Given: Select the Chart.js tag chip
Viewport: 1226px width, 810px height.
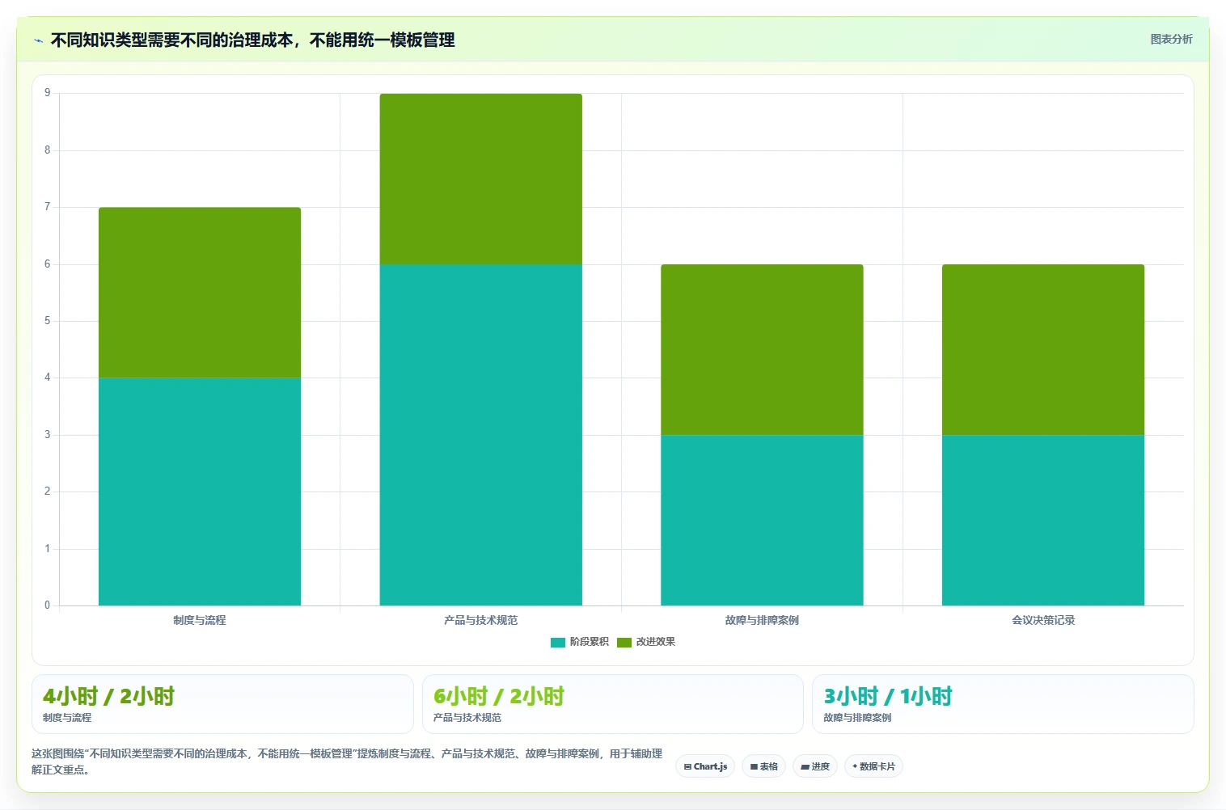Looking at the screenshot, I should point(705,766).
